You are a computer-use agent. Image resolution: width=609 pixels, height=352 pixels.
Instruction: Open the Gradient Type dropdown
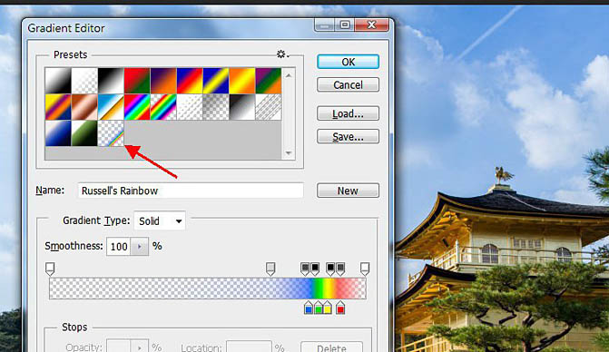(x=160, y=220)
